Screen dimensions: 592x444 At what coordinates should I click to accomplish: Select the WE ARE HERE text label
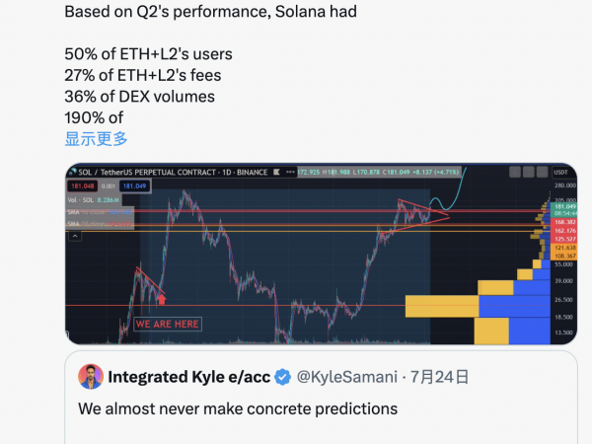(168, 324)
